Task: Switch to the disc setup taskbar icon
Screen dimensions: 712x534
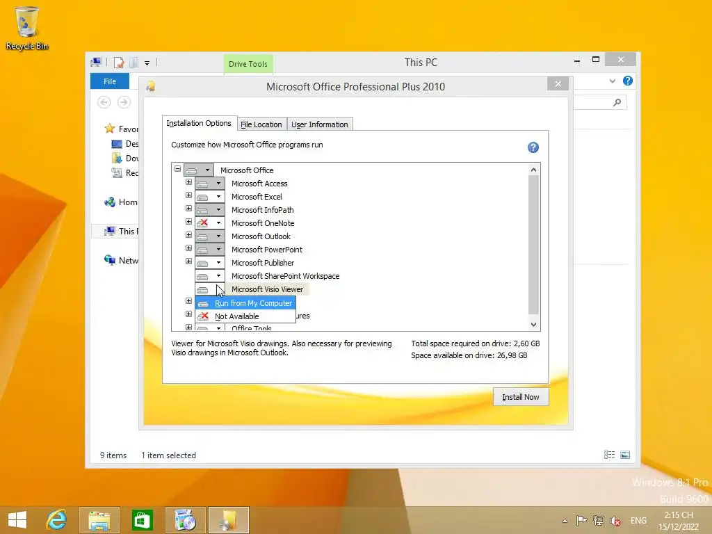Action: click(185, 520)
